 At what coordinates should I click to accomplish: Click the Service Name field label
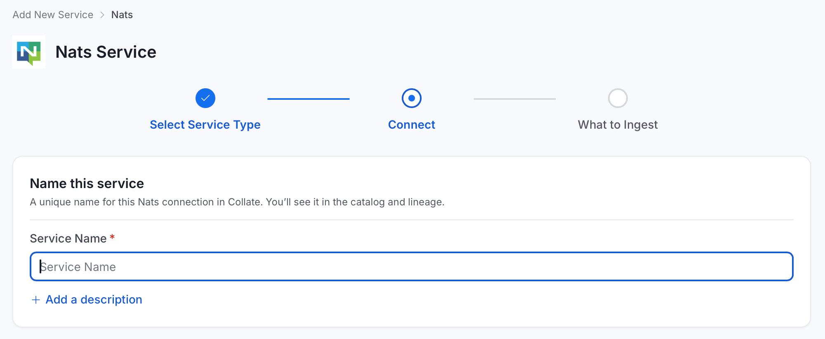[x=68, y=238]
